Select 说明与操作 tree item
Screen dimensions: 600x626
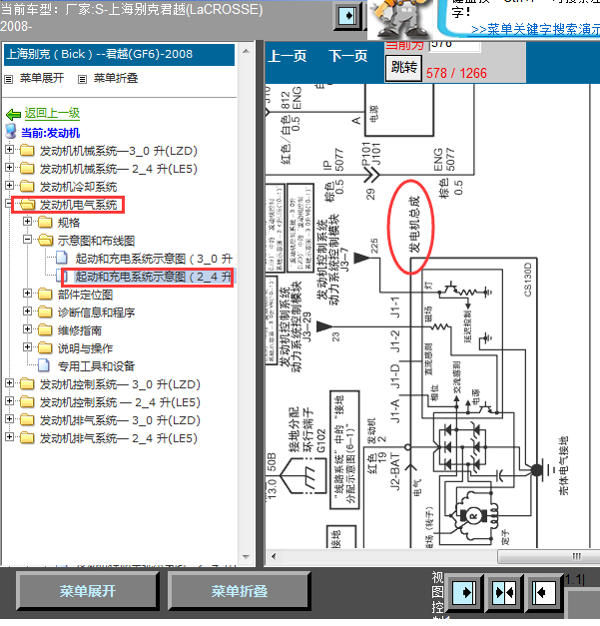tap(85, 348)
